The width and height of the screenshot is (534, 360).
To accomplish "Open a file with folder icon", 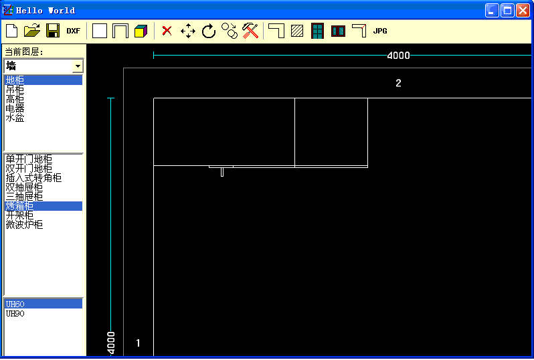I will (32, 31).
